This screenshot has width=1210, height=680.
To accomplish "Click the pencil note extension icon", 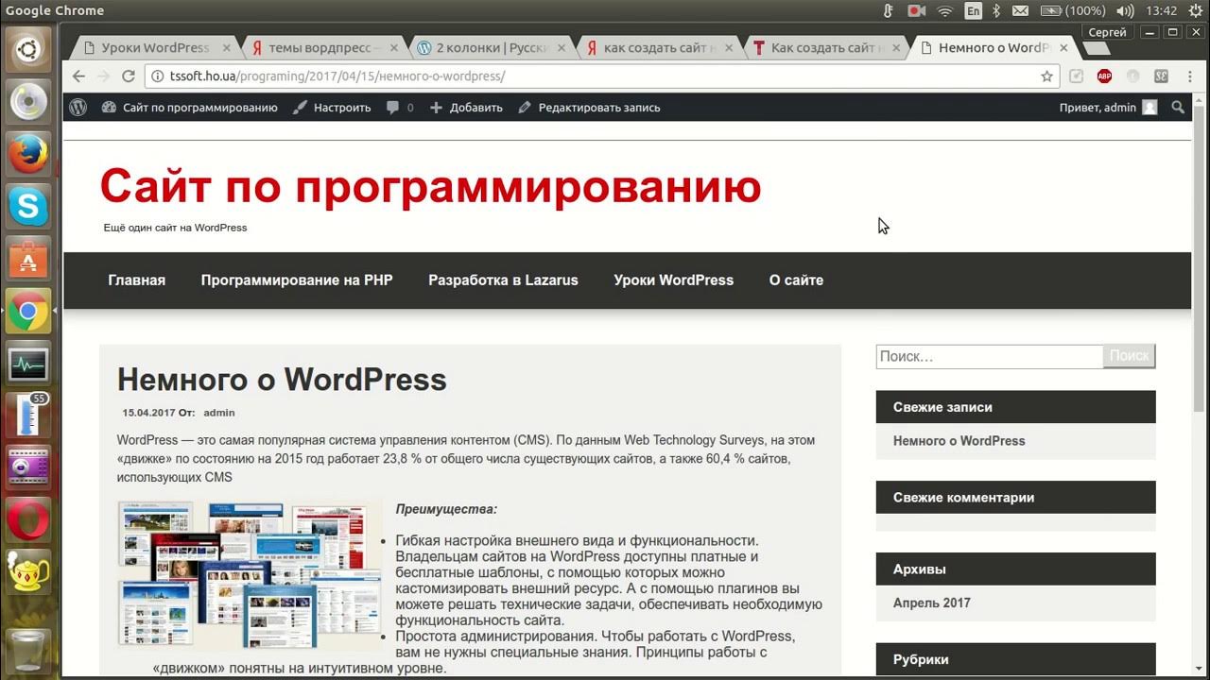I will pyautogui.click(x=1076, y=76).
